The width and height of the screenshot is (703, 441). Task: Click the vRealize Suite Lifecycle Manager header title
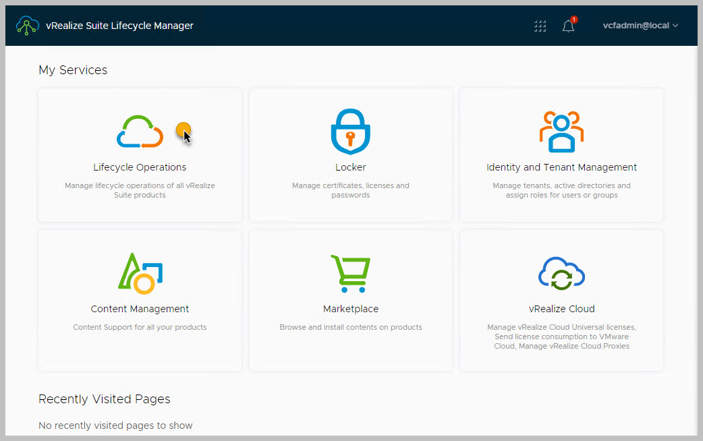click(x=119, y=26)
